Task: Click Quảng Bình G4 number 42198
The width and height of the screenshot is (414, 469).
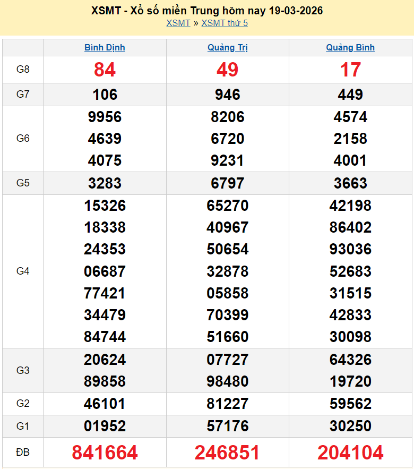Action: 350,206
